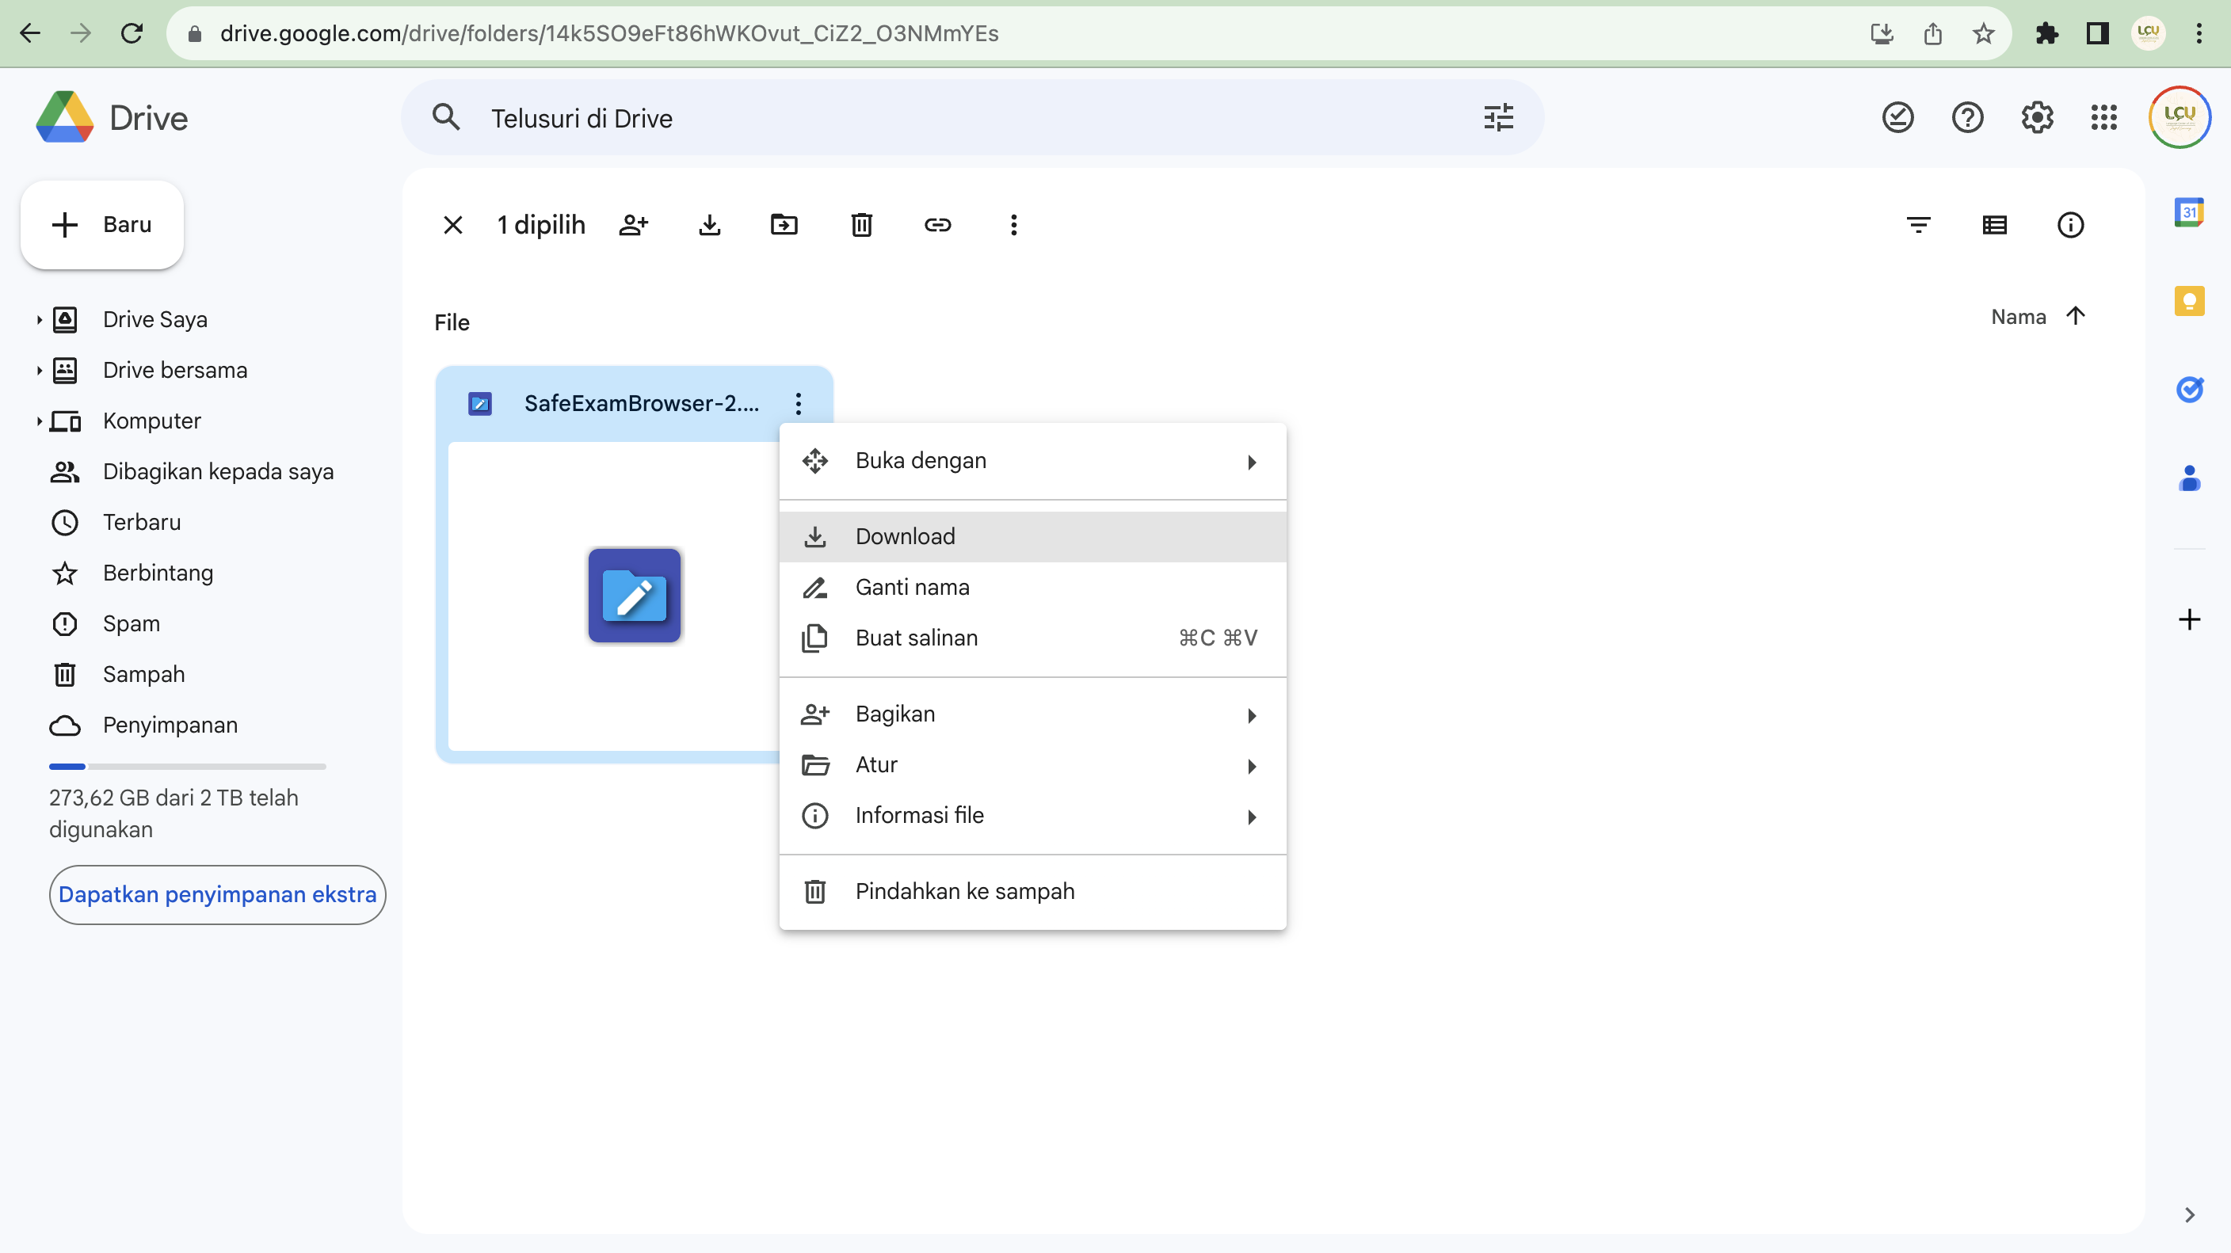Click the Baru new button
This screenshot has height=1253, width=2231.
click(x=102, y=225)
